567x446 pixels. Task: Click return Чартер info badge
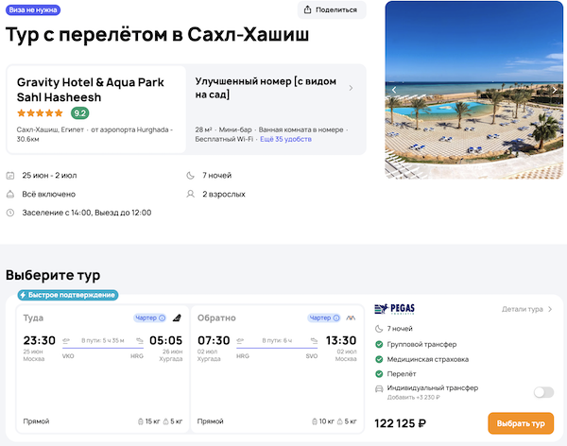coord(321,317)
